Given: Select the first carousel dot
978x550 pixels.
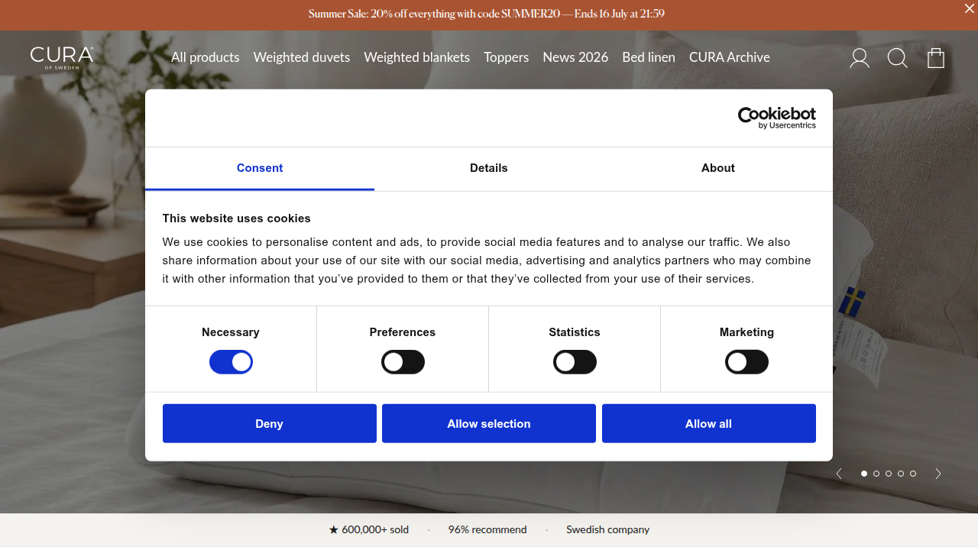Looking at the screenshot, I should [864, 474].
